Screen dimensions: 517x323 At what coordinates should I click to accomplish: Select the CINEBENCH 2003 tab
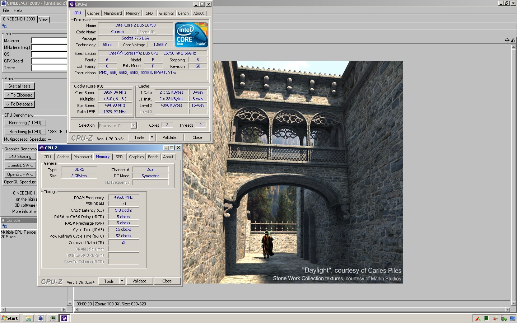point(19,19)
